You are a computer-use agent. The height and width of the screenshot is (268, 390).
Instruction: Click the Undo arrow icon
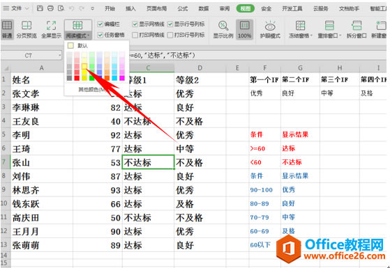pyautogui.click(x=72, y=8)
